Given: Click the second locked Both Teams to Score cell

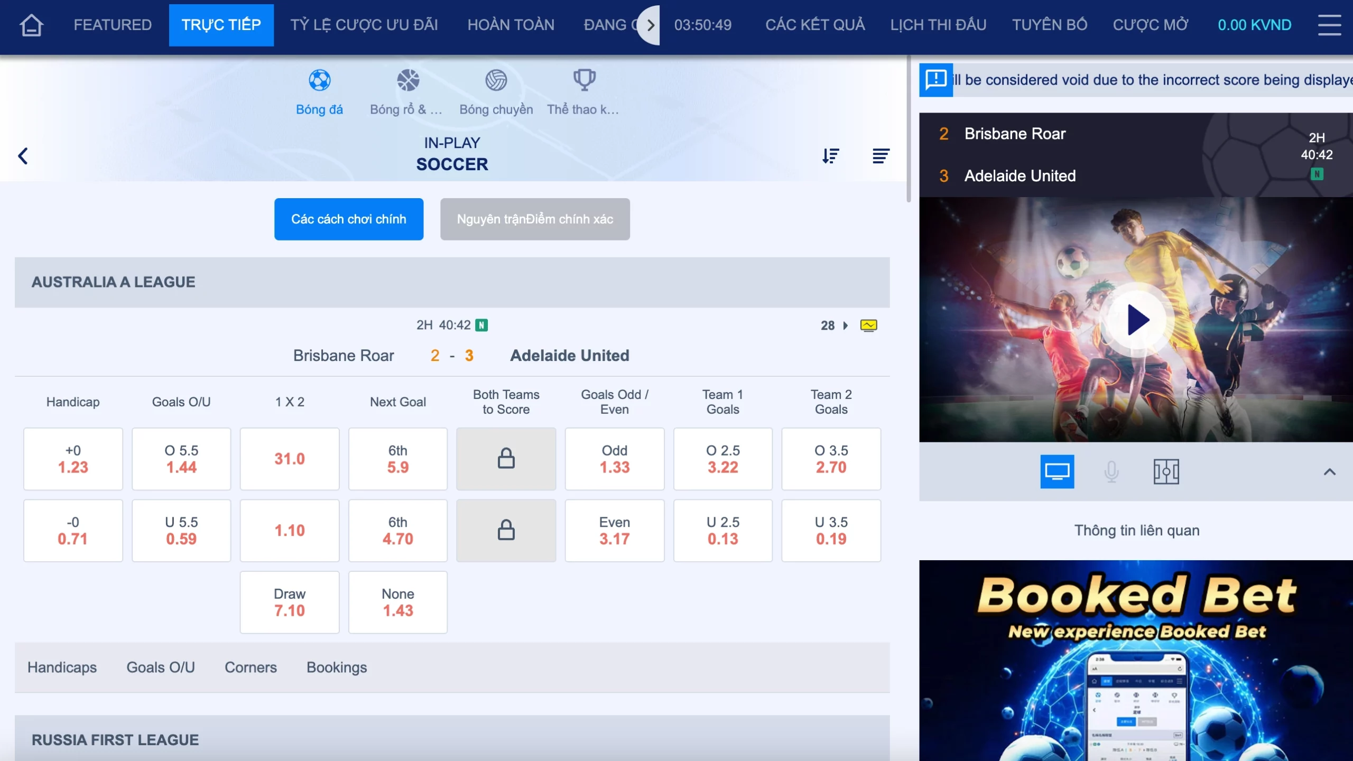Looking at the screenshot, I should coord(506,530).
